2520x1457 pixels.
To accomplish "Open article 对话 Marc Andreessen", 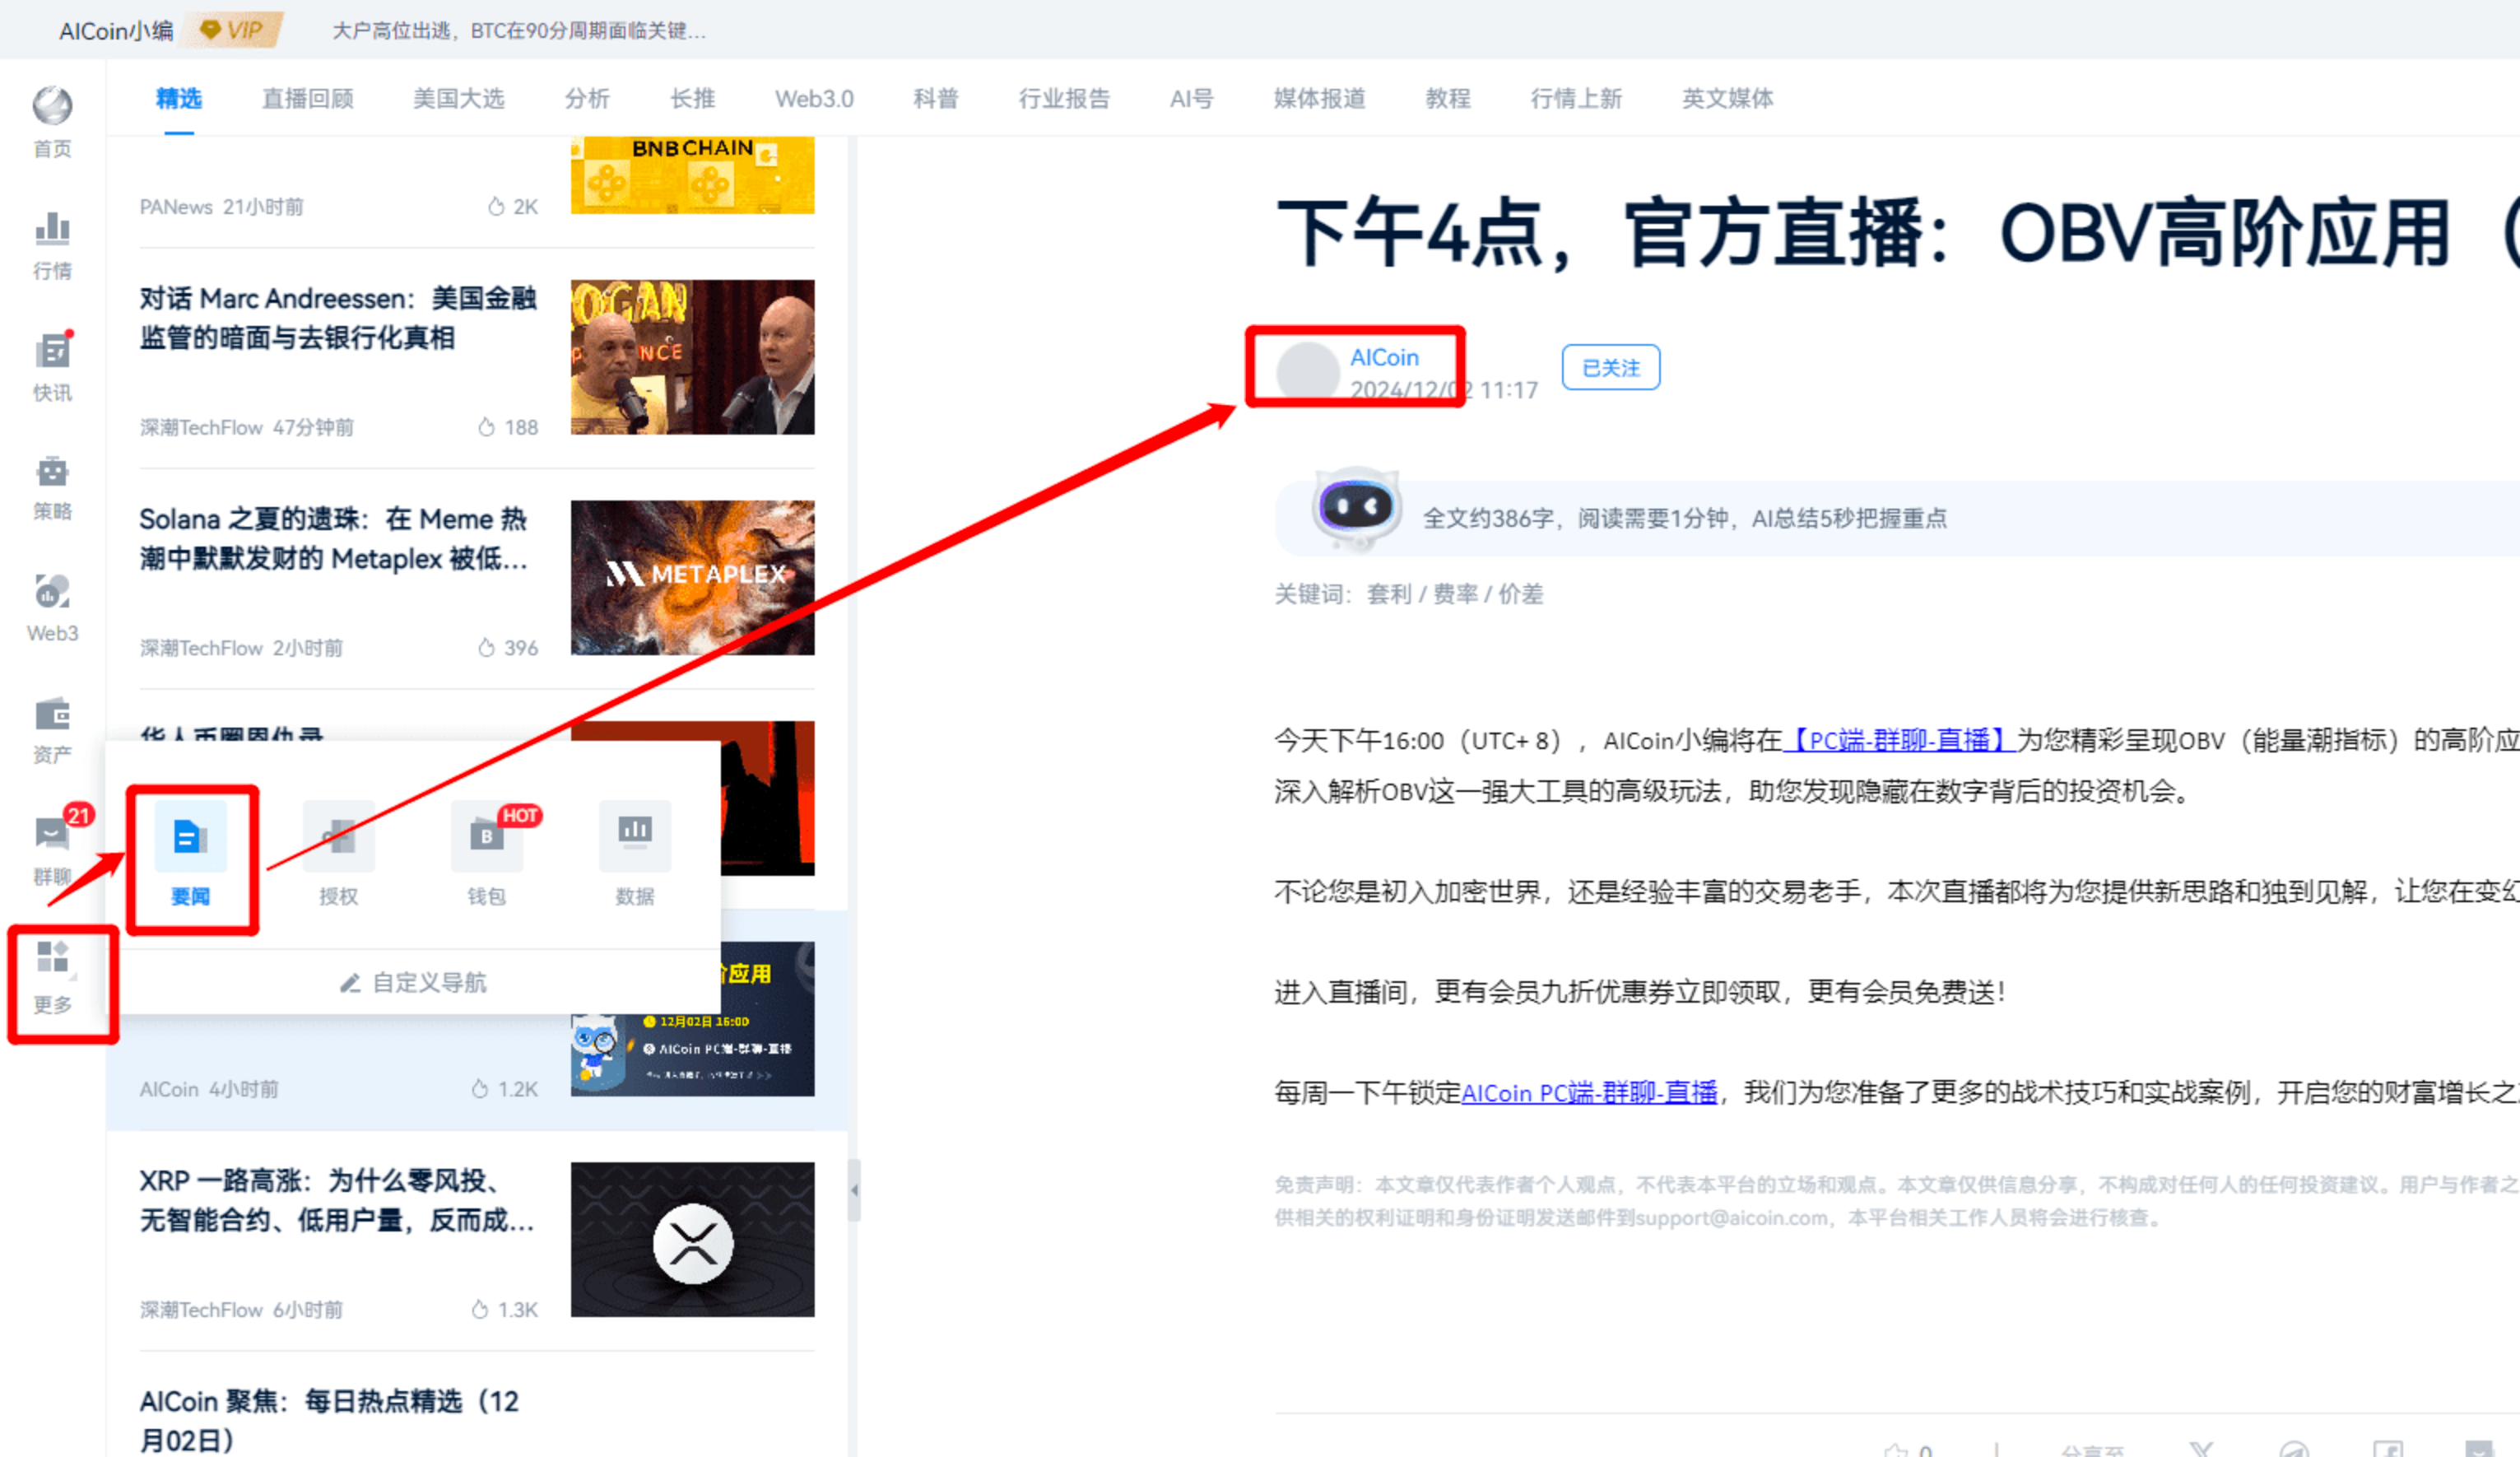I will [x=338, y=318].
